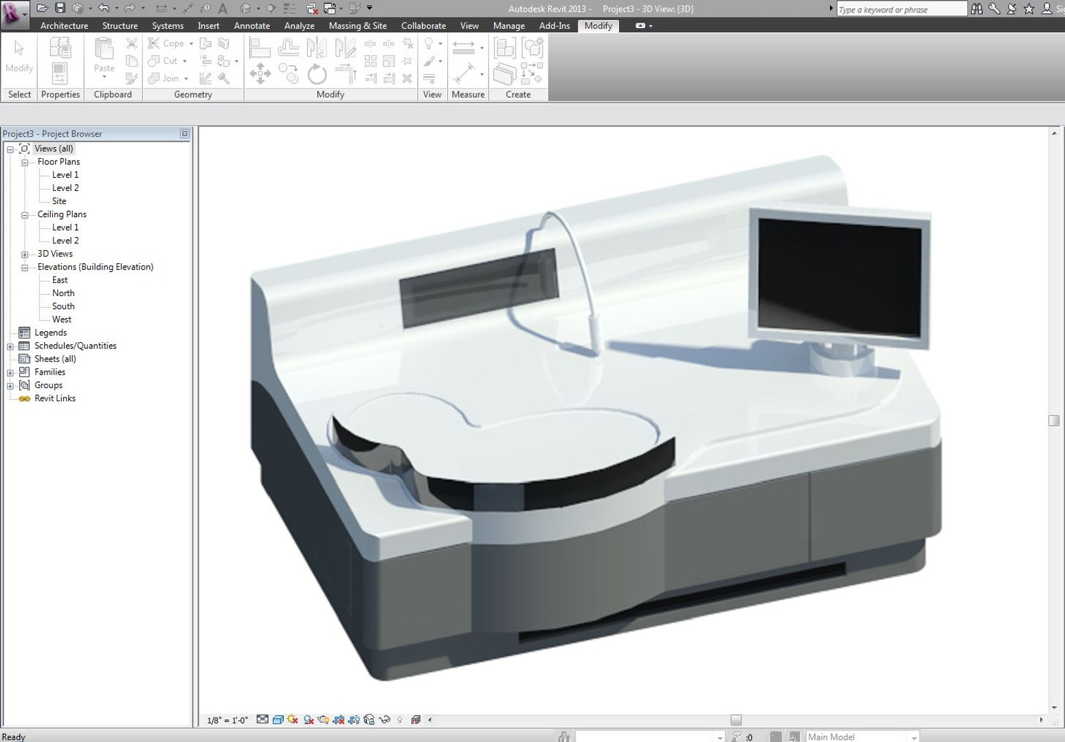
Task: Switch to the Annotate ribbon tab
Action: (252, 26)
